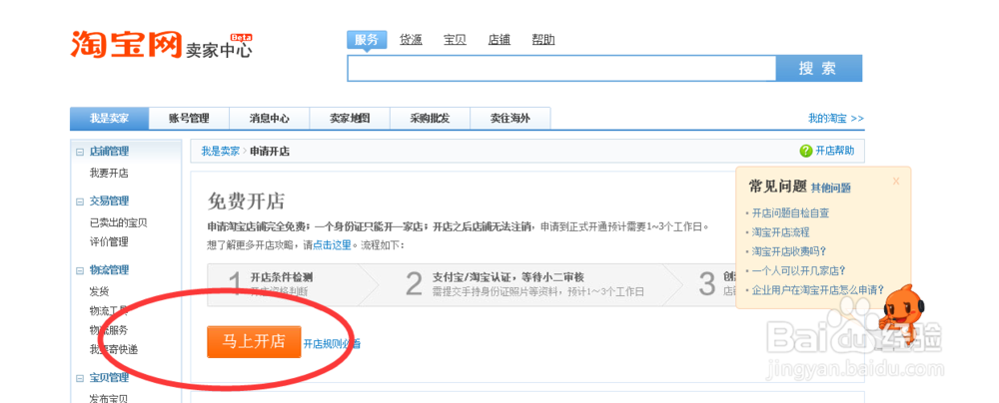The image size is (999, 403).
Task: Open the Taobao logo homepage link
Action: pyautogui.click(x=128, y=44)
